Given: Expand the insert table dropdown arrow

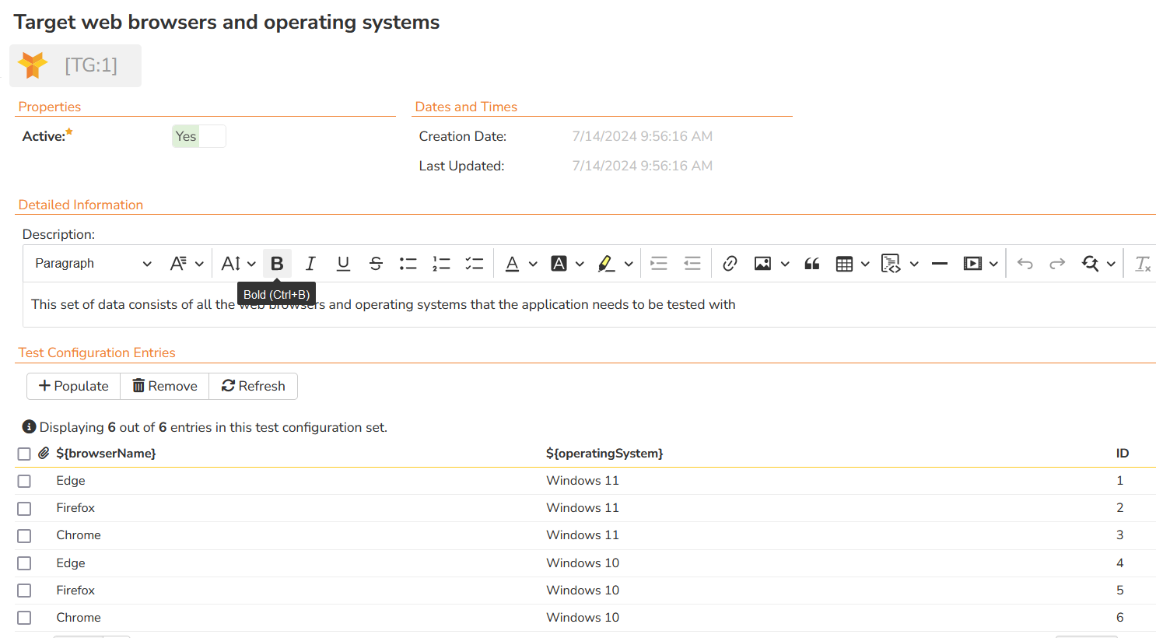Looking at the screenshot, I should (865, 264).
